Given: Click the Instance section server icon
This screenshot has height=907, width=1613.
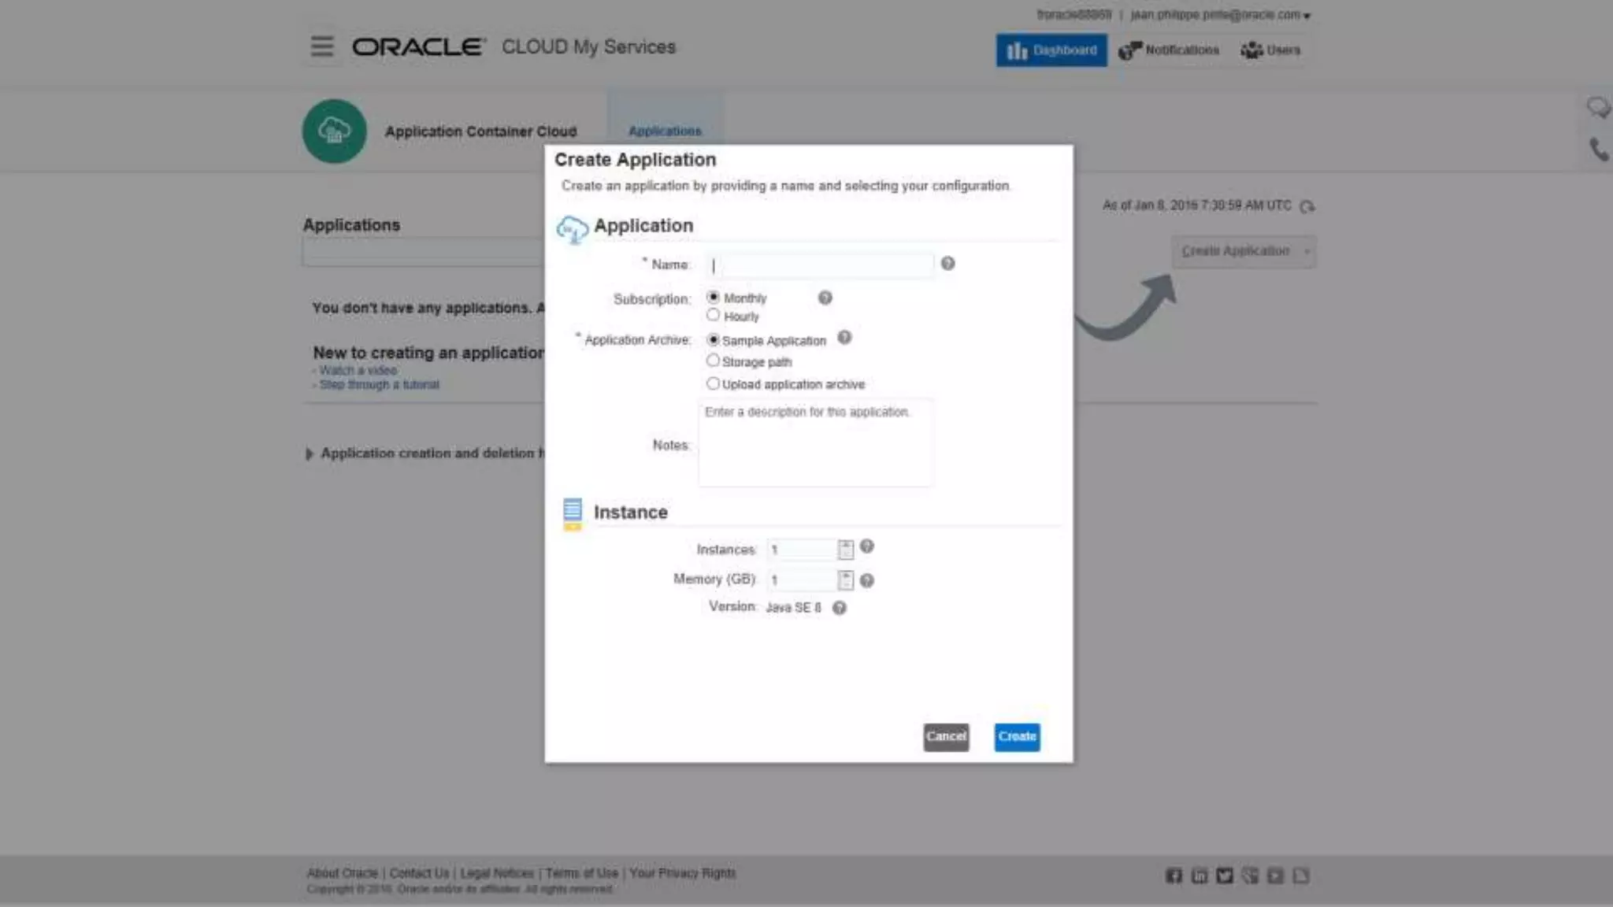Looking at the screenshot, I should click(573, 514).
